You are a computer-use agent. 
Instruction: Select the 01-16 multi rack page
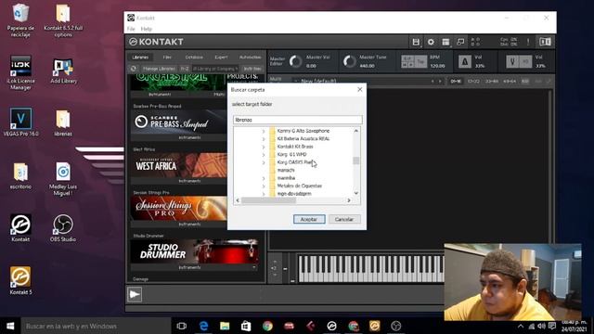click(x=456, y=82)
